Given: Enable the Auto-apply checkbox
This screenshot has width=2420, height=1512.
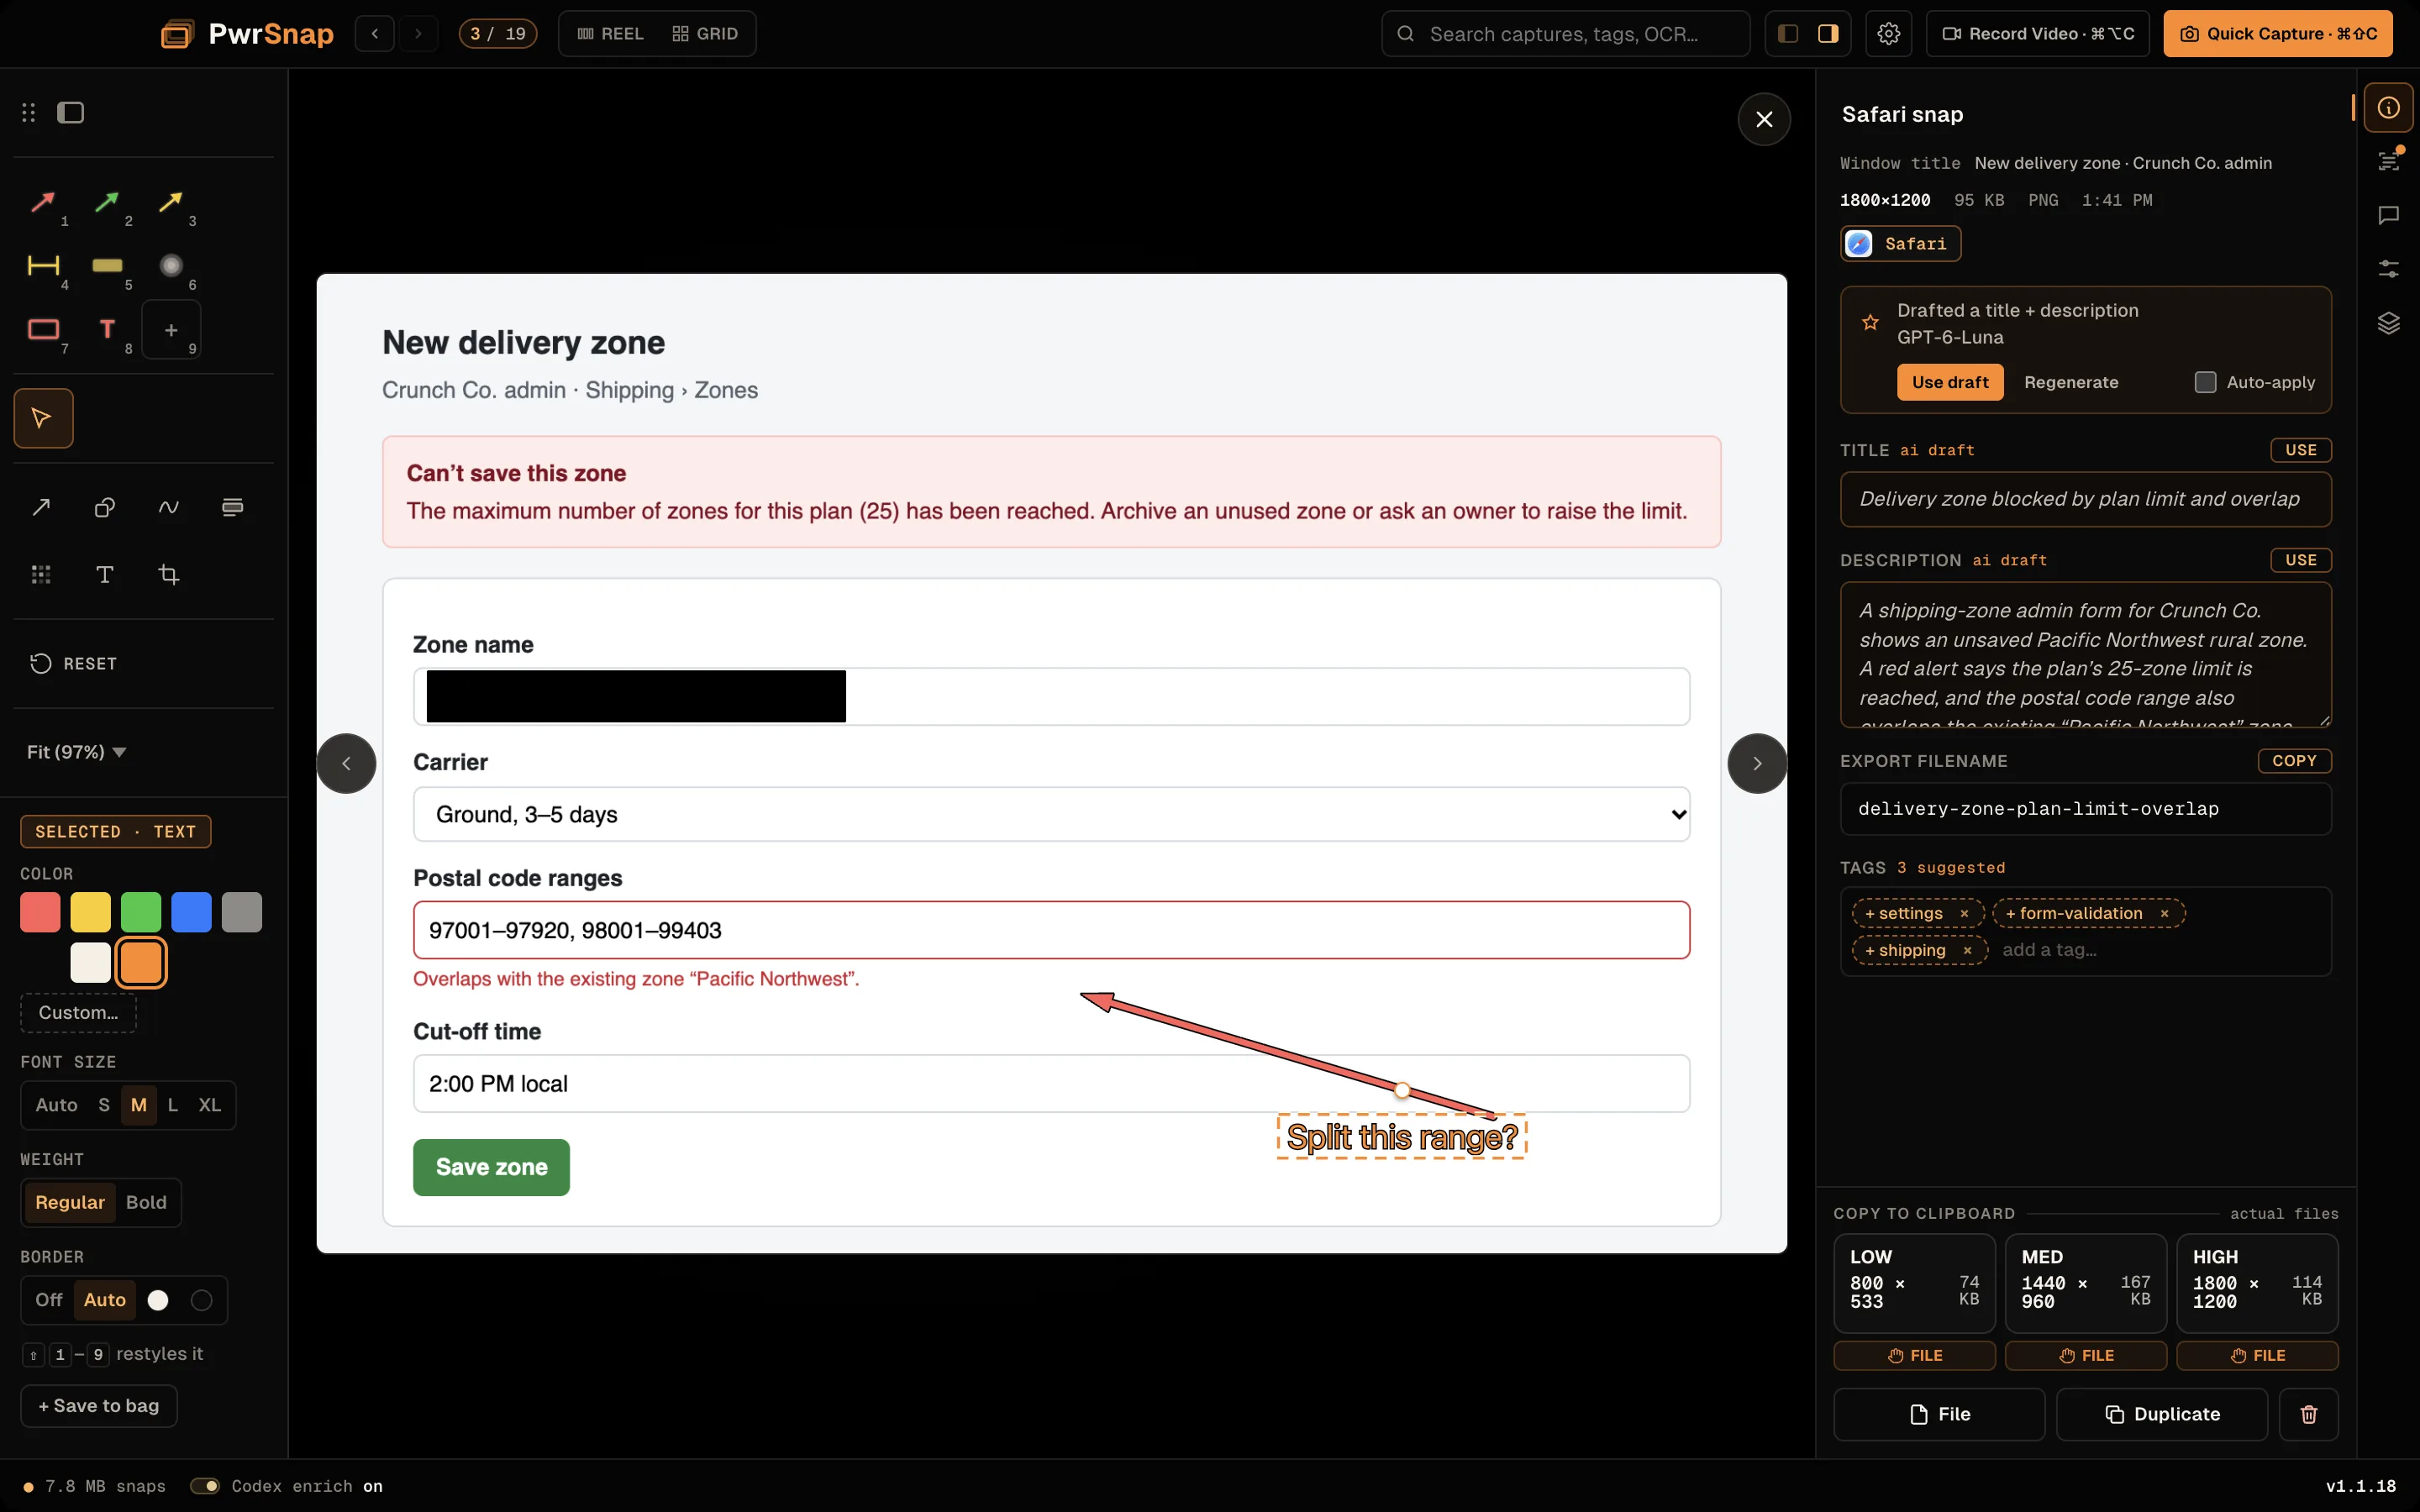Looking at the screenshot, I should point(2205,382).
